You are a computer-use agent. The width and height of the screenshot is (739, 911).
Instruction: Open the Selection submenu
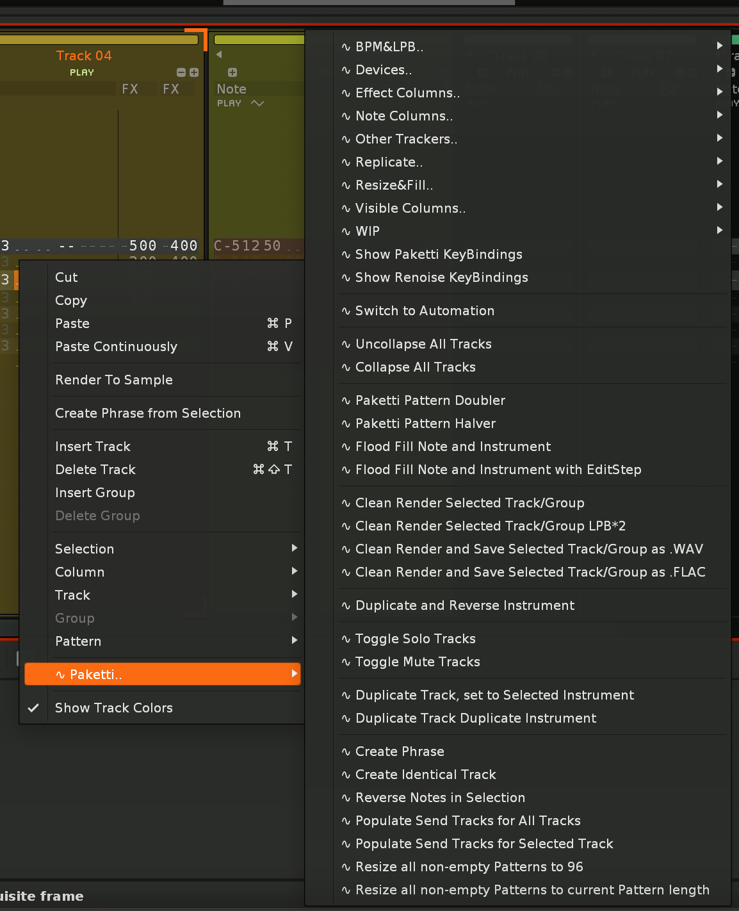(85, 549)
